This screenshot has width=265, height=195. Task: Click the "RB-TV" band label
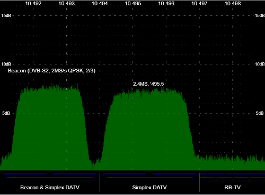pyautogui.click(x=232, y=187)
